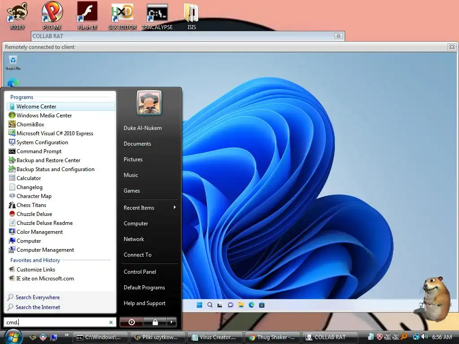Open Documents from the Start menu

137,144
